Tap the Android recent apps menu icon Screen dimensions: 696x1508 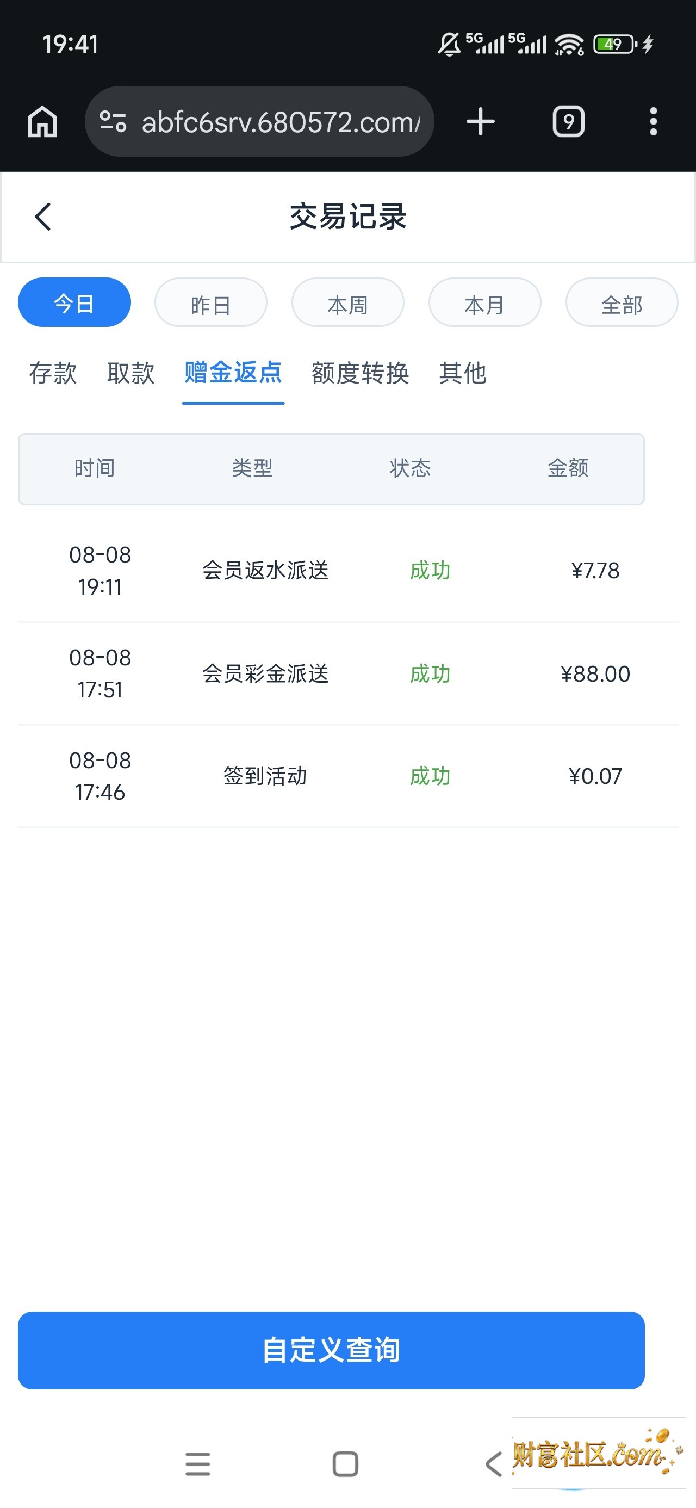tap(197, 1463)
